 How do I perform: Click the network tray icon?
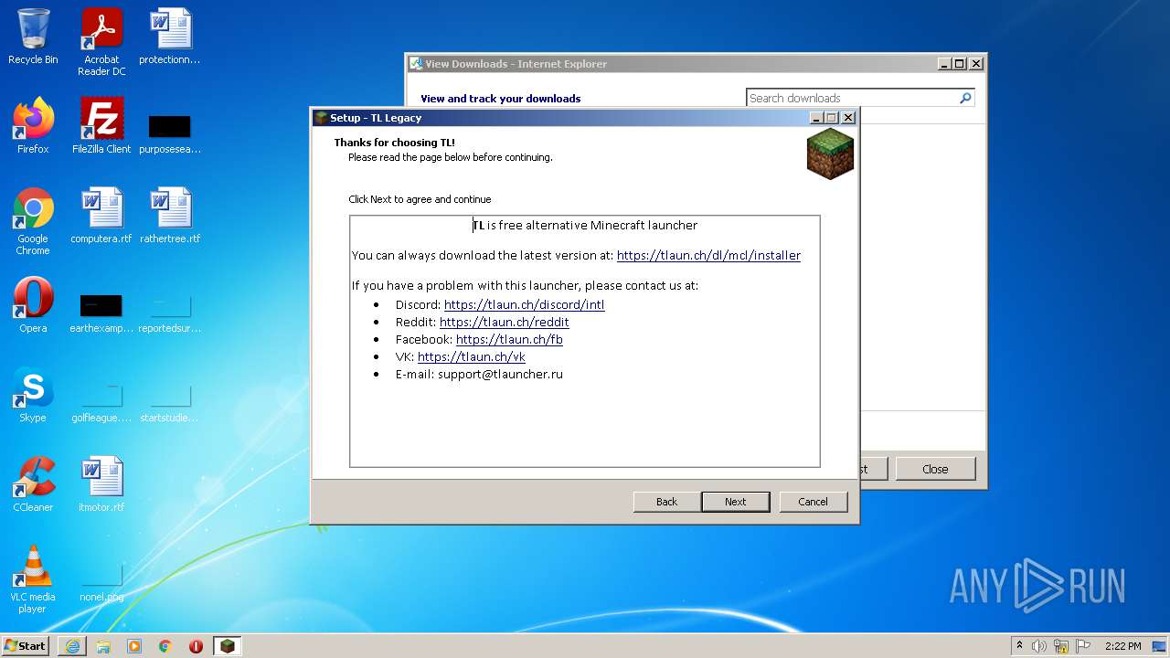pos(1060,646)
